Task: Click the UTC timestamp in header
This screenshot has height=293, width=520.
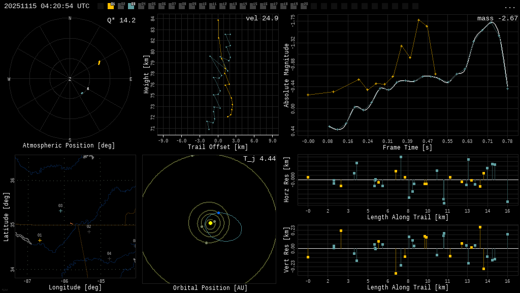Action: (x=47, y=6)
